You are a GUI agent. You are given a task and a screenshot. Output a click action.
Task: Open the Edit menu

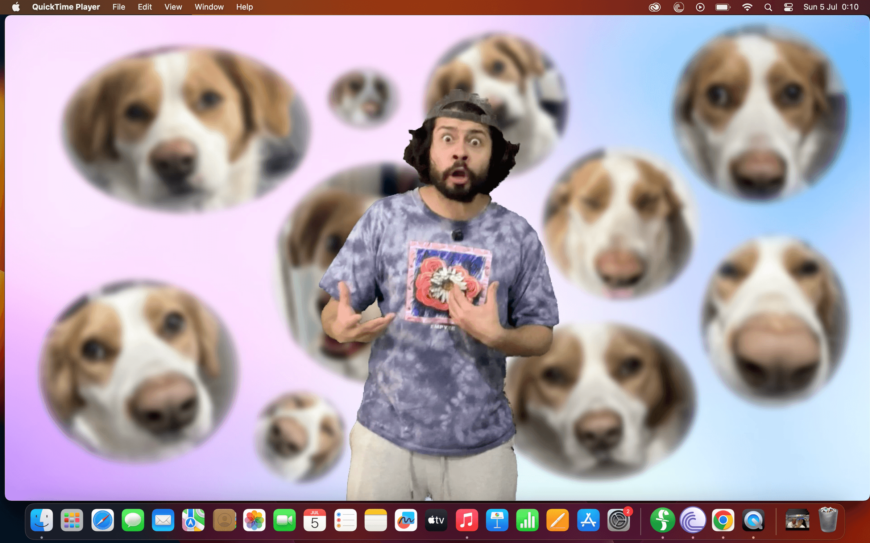click(x=145, y=7)
